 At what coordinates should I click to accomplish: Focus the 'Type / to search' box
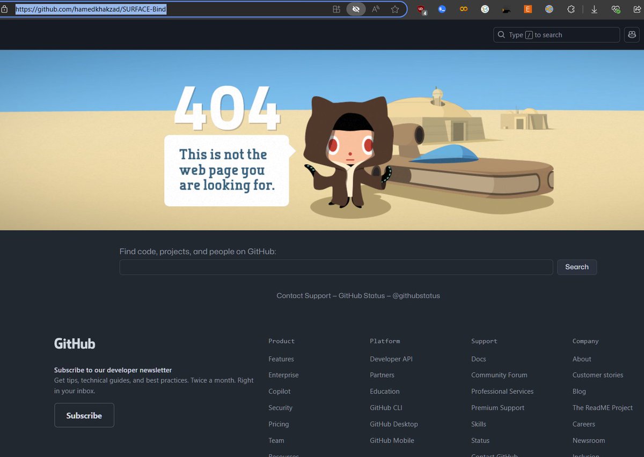pyautogui.click(x=557, y=35)
